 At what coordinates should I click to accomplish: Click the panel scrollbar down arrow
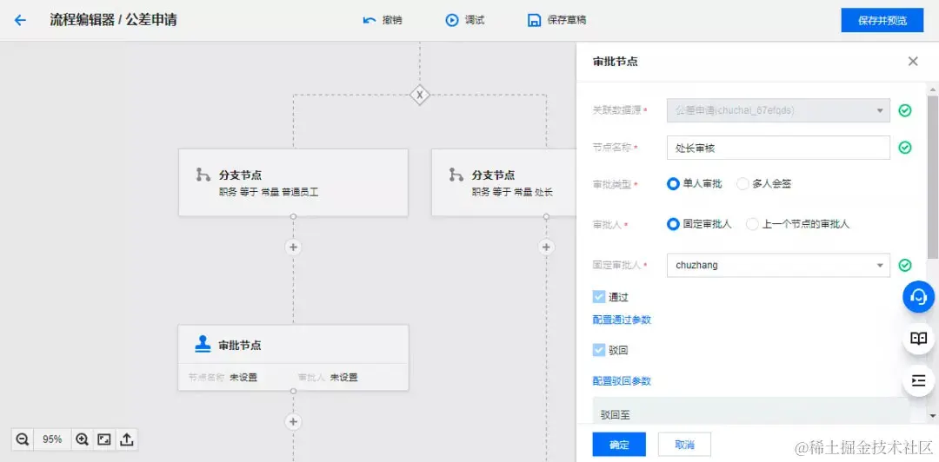click(x=932, y=415)
